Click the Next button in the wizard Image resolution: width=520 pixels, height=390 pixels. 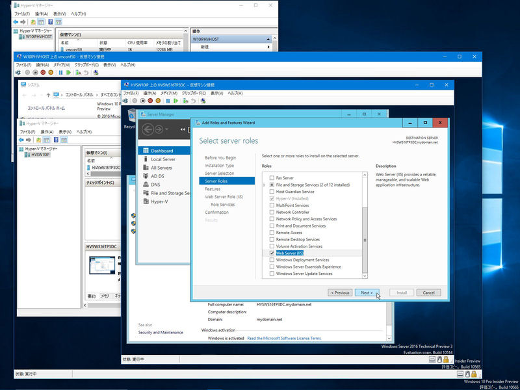coord(367,293)
